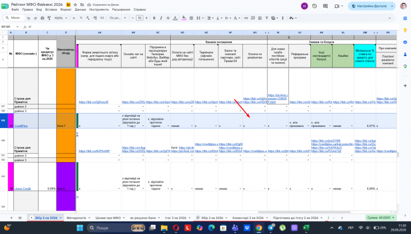
Task: Open comments history icon
Action: tap(325, 6)
